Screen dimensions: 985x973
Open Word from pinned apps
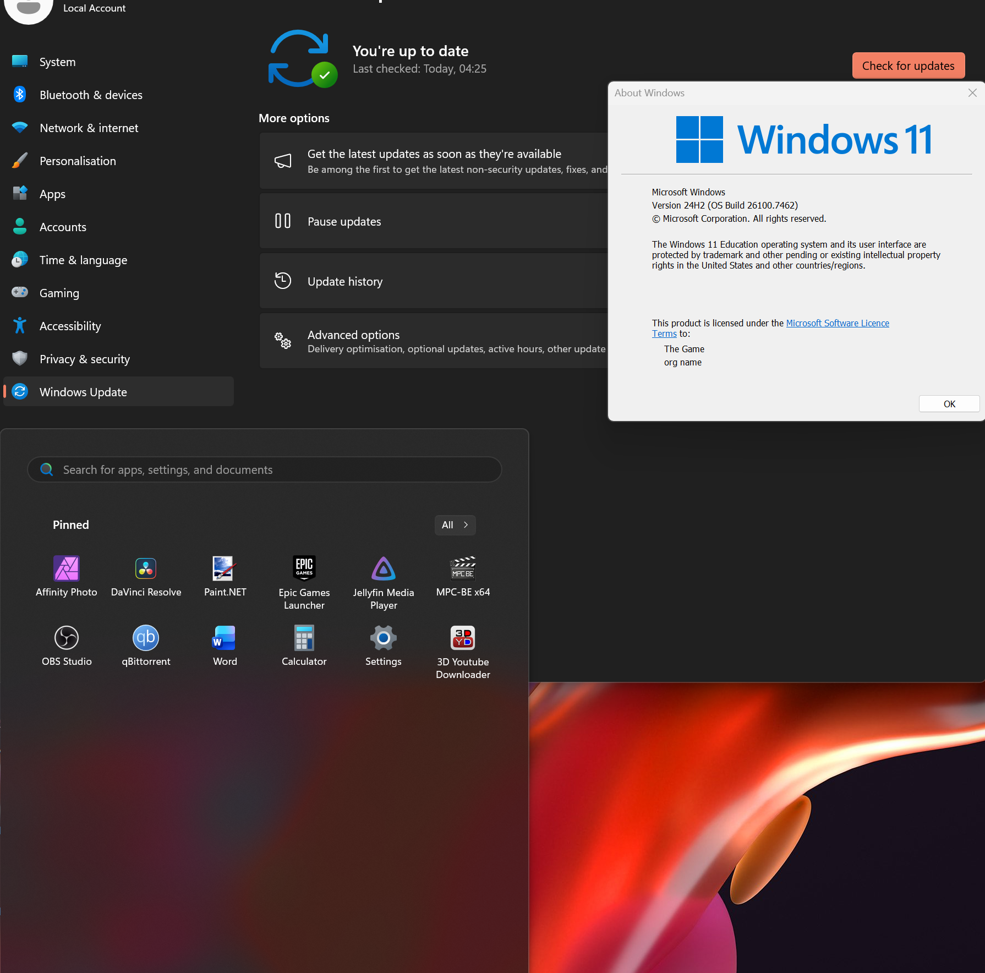click(225, 646)
